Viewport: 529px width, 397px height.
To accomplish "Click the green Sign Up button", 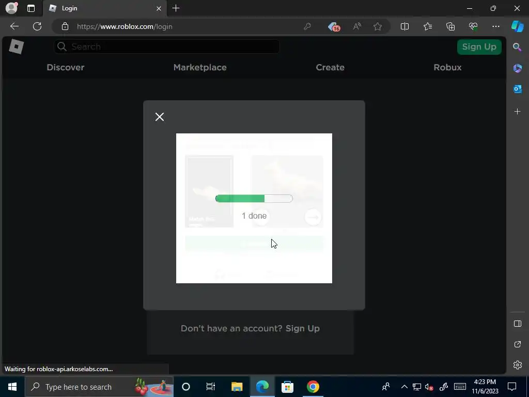I will tap(479, 47).
